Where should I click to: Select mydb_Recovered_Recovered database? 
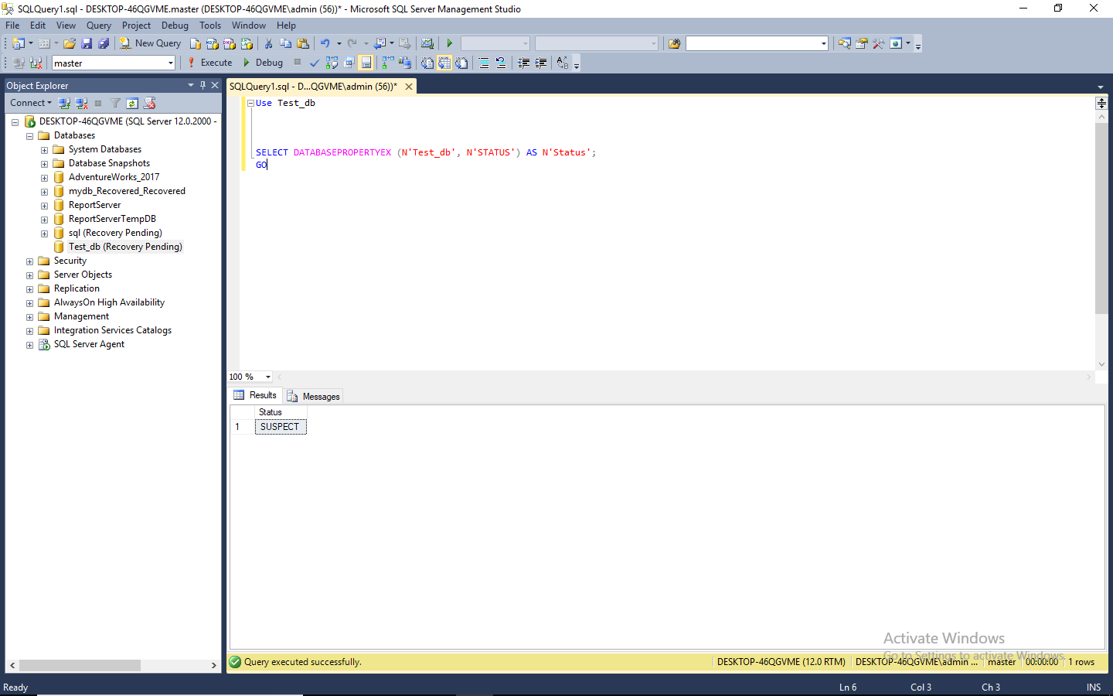[127, 191]
